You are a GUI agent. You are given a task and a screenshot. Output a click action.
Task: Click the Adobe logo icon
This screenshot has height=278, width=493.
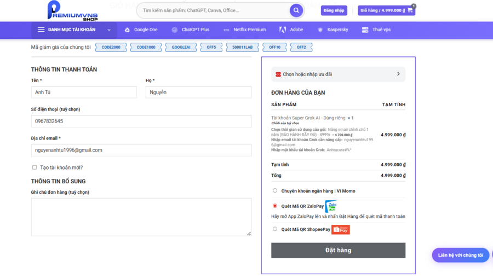point(283,30)
